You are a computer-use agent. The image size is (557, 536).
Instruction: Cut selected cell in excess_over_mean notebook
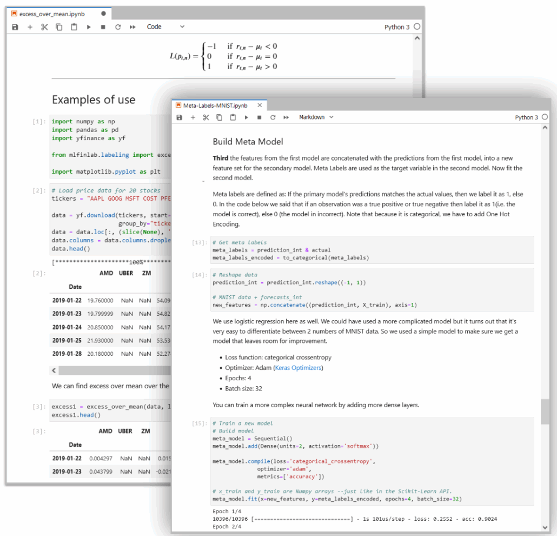(x=44, y=27)
